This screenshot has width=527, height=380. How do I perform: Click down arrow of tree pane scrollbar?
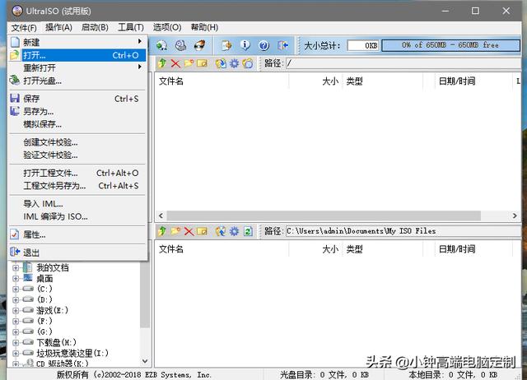[145, 361]
